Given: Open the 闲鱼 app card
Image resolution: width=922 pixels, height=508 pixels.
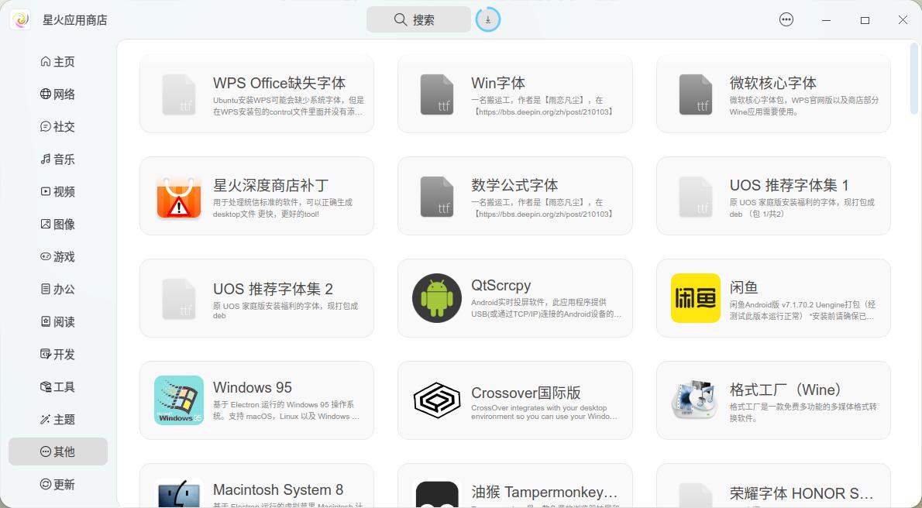Looking at the screenshot, I should pyautogui.click(x=772, y=299).
